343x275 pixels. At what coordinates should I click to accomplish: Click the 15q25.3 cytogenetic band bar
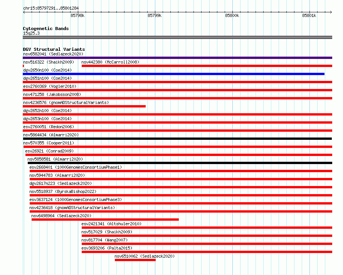pos(177,37)
